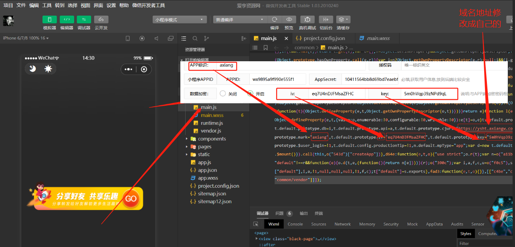Open the 小程序模式 mode dropdown
515x247 pixels.
[x=180, y=20]
